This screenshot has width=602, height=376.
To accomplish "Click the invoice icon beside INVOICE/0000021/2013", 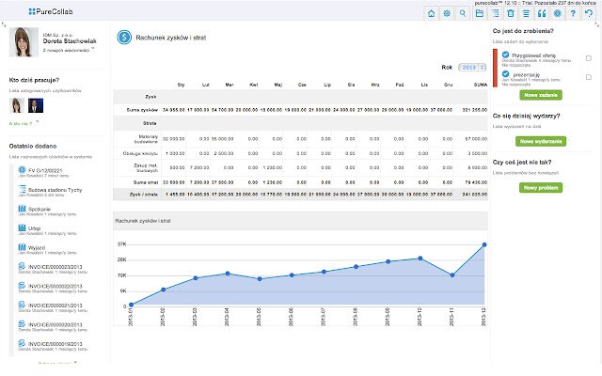I will point(22,305).
